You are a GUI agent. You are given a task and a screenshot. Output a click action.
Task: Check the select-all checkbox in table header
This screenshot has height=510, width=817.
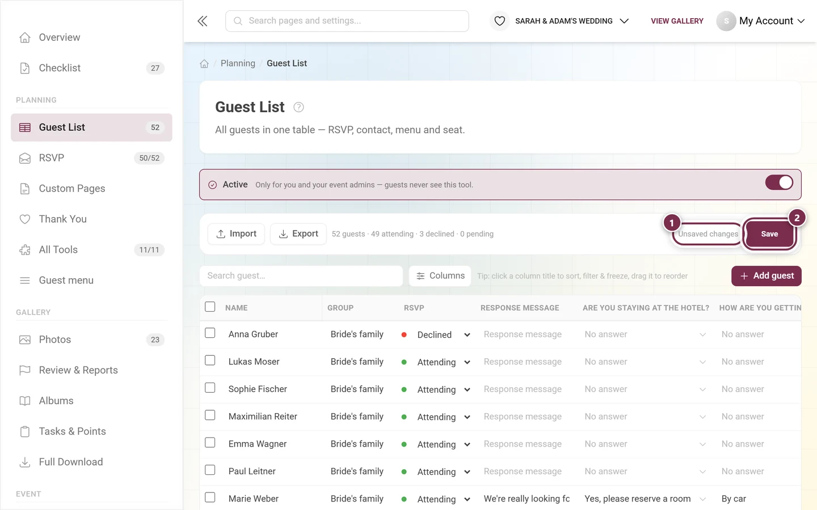click(x=210, y=307)
